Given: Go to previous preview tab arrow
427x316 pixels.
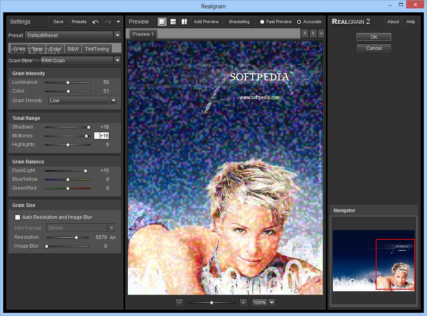Looking at the screenshot, I should [x=305, y=34].
